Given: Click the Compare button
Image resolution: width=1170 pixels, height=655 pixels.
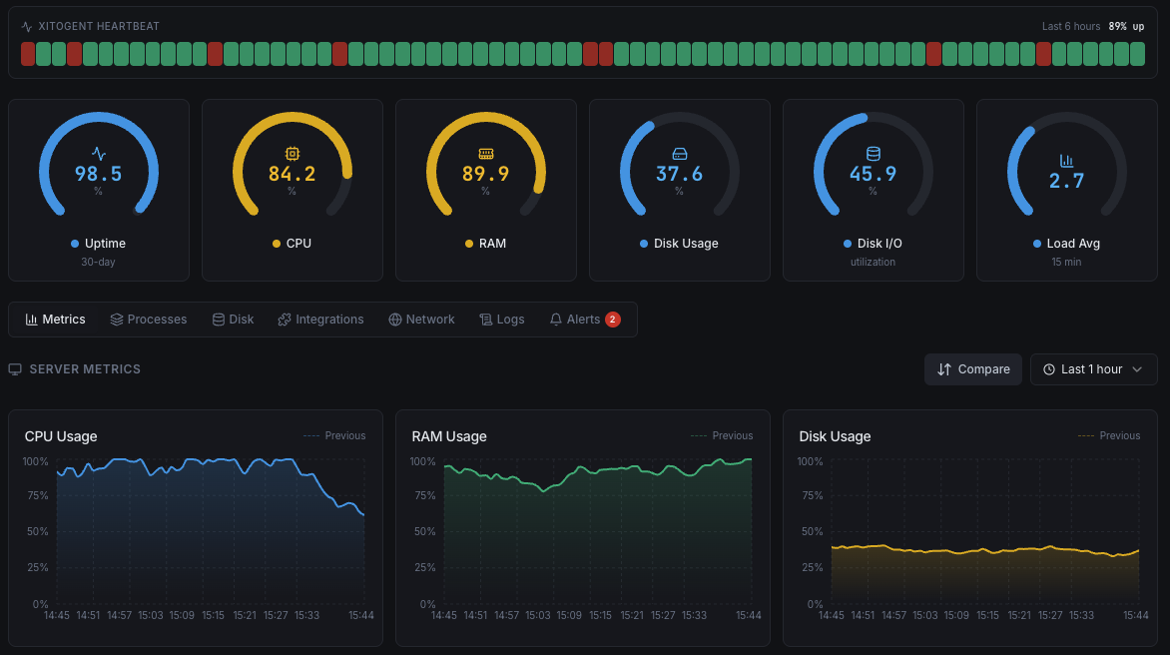Looking at the screenshot, I should click(972, 368).
